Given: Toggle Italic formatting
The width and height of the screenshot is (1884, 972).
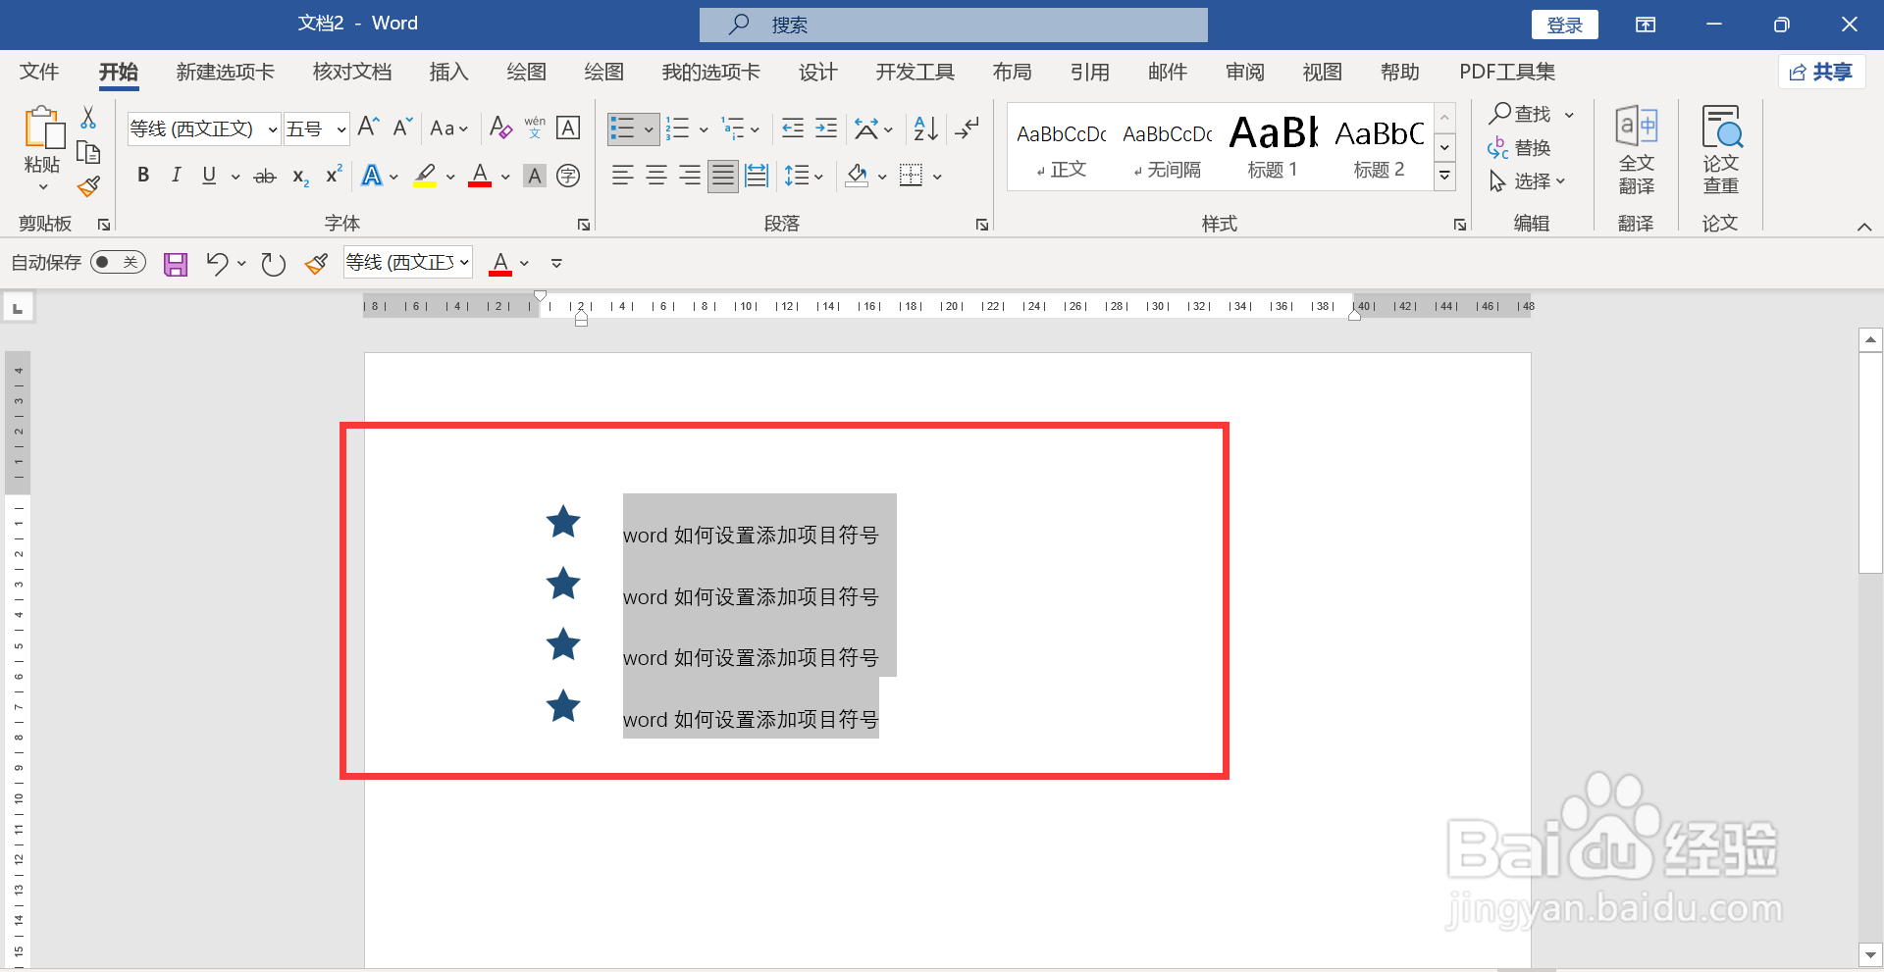Looking at the screenshot, I should click(176, 176).
